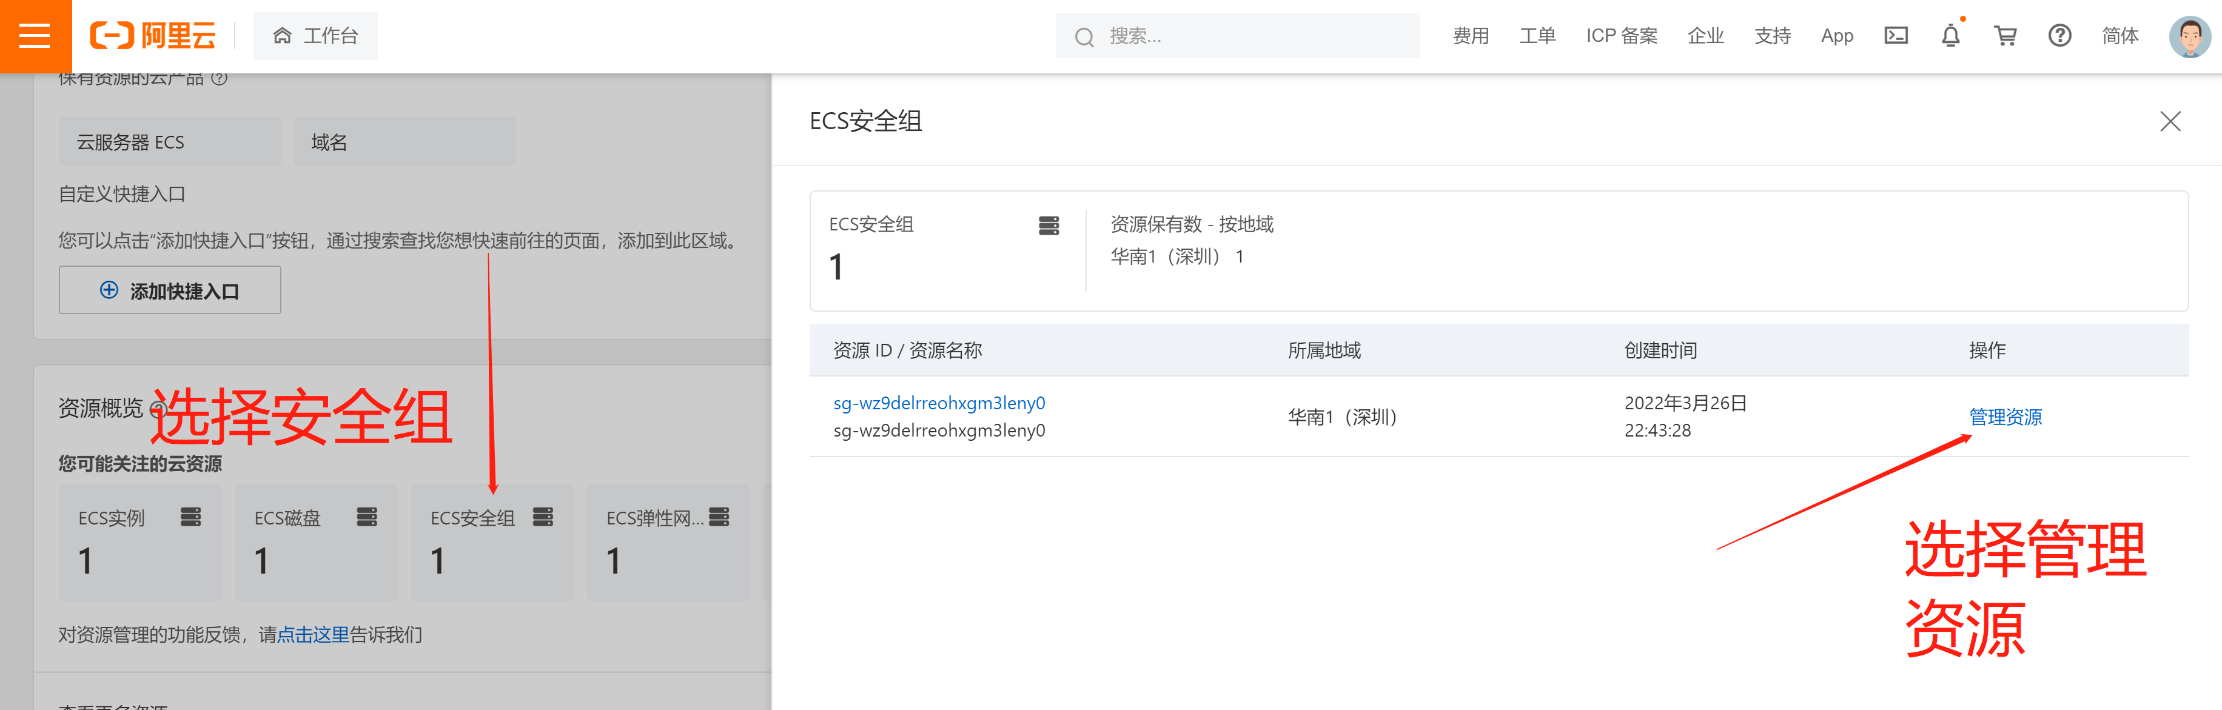The width and height of the screenshot is (2222, 710).
Task: Click 添加快捷入口 button
Action: click(170, 290)
